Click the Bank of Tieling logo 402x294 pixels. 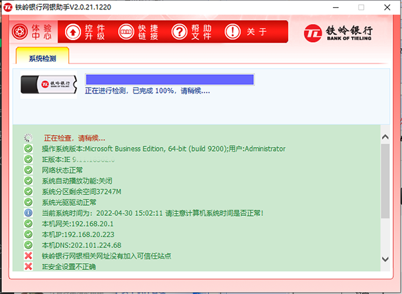(x=338, y=33)
